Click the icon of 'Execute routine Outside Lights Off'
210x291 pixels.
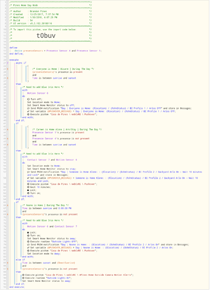[28, 242]
